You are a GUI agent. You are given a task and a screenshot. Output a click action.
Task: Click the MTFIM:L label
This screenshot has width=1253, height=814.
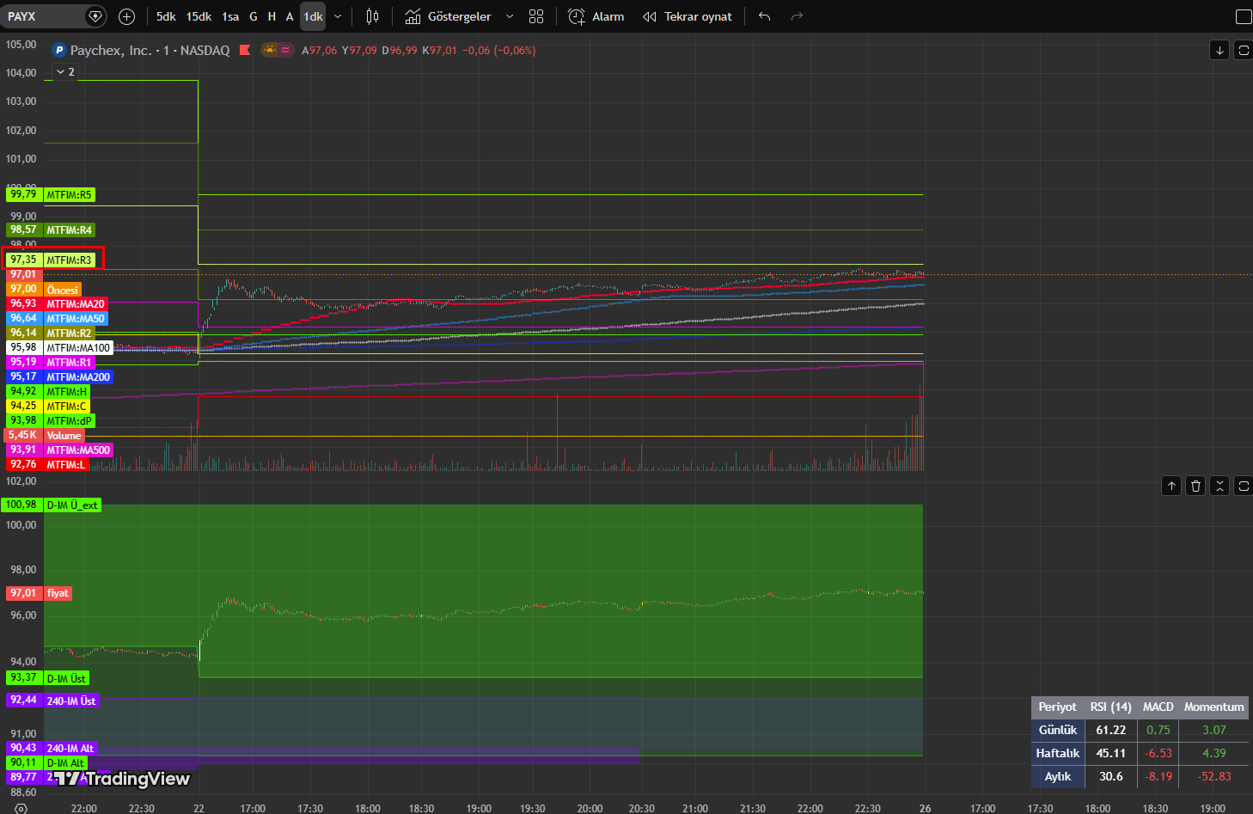[66, 465]
